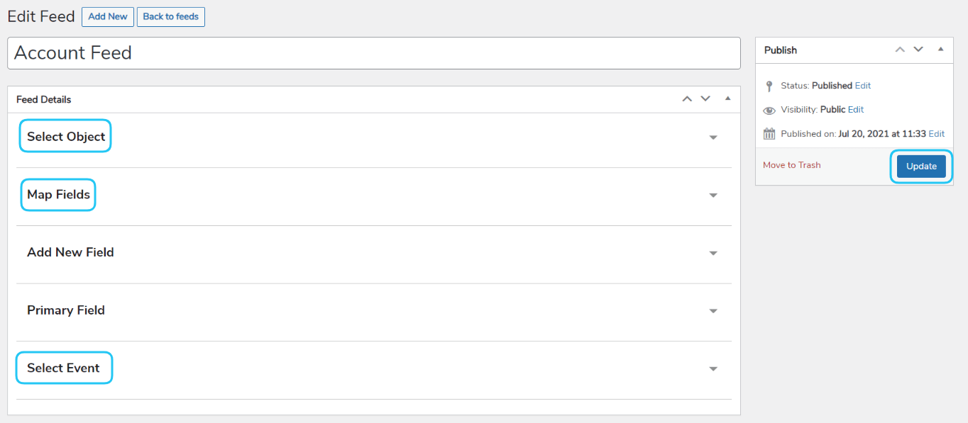This screenshot has width=968, height=423.
Task: Click the move-down arrow in Publish panel header
Action: [918, 50]
